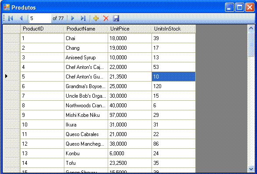Click the '97,0000' unit price cell
Viewport: 257px width, 174px height.
coord(130,115)
